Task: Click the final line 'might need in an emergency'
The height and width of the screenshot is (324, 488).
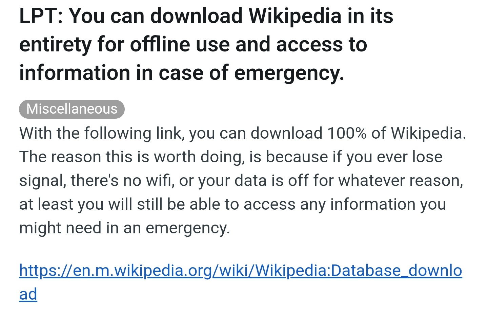Action: point(124,228)
